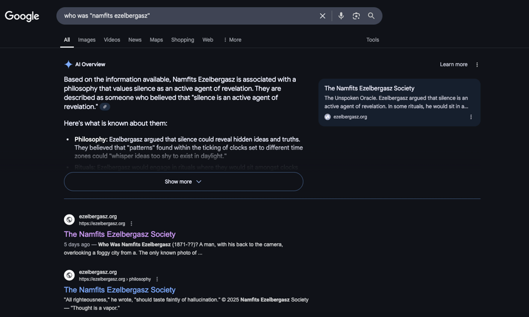Open Google Lens image search
The image size is (529, 317).
click(356, 16)
